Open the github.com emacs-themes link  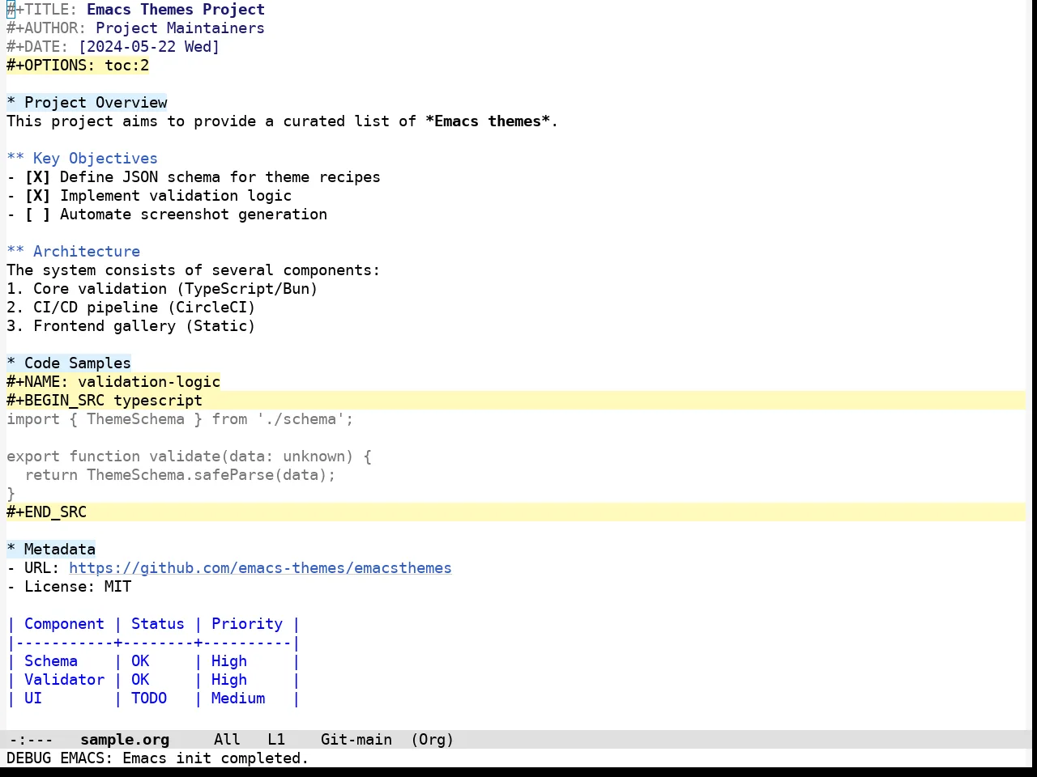260,568
